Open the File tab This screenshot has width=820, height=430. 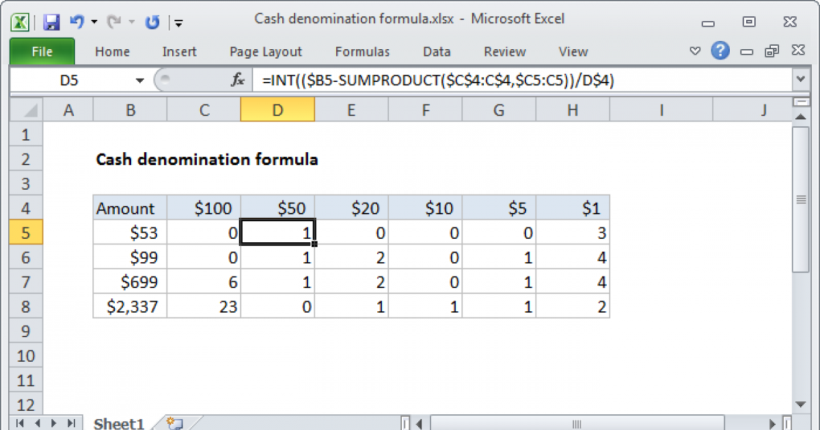coord(42,52)
